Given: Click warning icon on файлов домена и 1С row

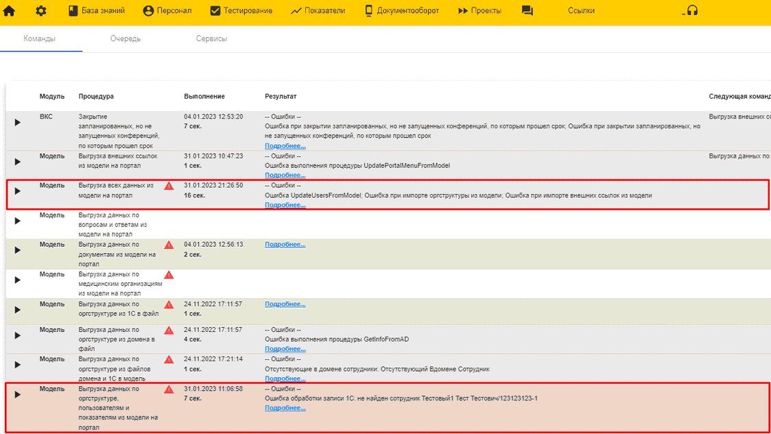Looking at the screenshot, I should [169, 359].
